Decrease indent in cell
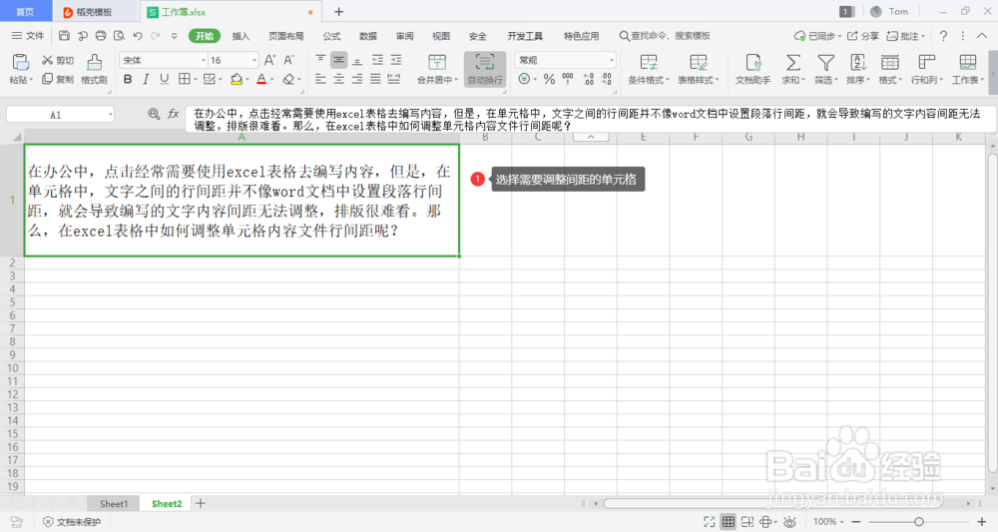This screenshot has width=998, height=532. 377,60
